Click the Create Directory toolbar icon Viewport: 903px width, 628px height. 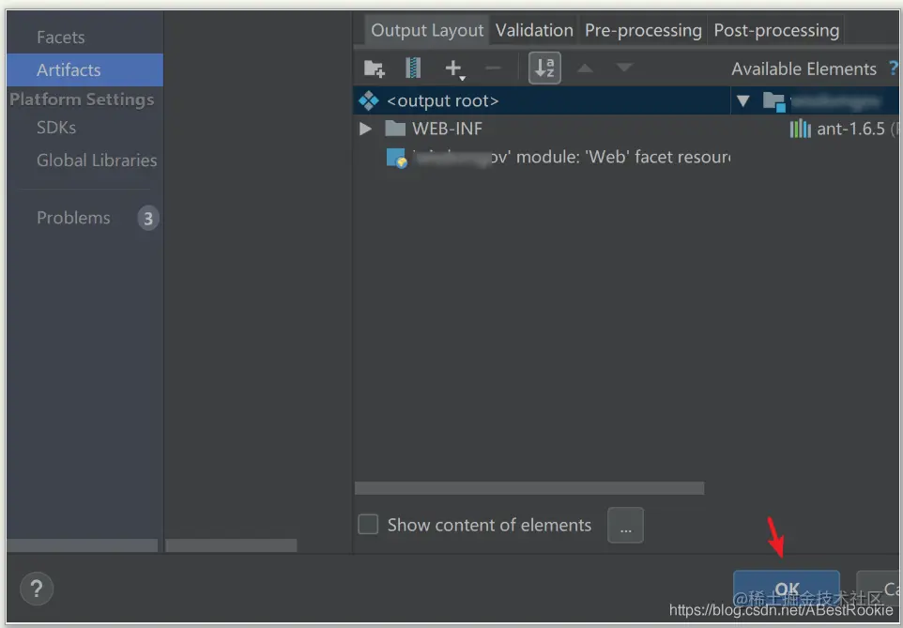pos(375,69)
